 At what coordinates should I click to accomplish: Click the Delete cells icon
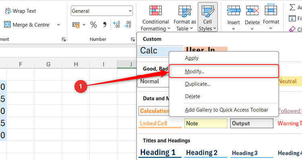[252, 10]
